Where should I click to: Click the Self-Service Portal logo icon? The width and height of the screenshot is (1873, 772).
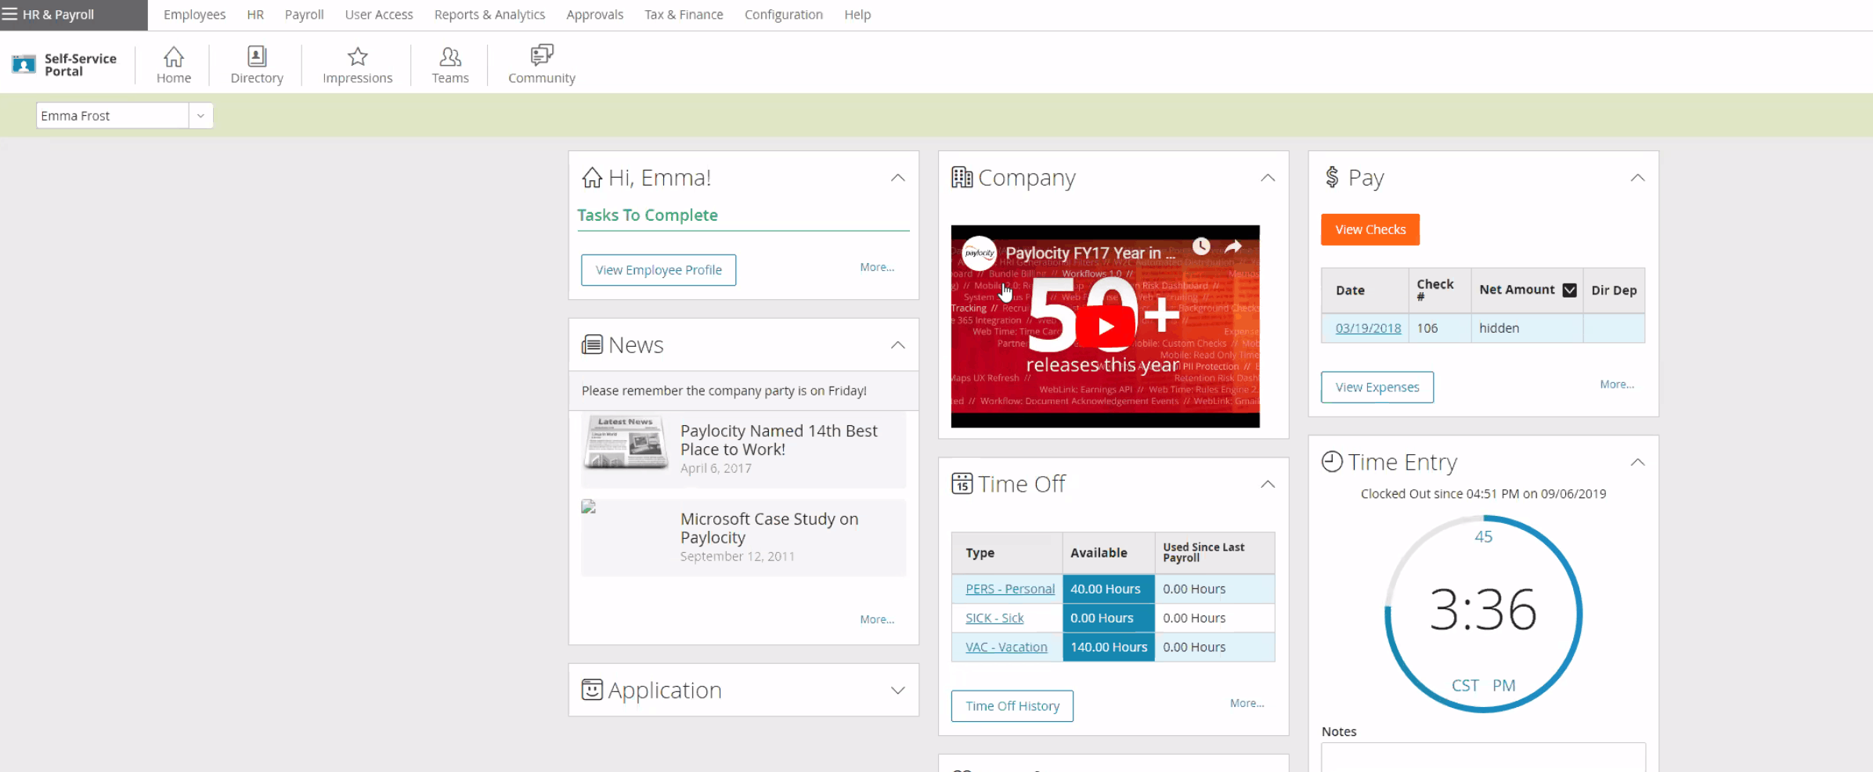click(x=23, y=64)
